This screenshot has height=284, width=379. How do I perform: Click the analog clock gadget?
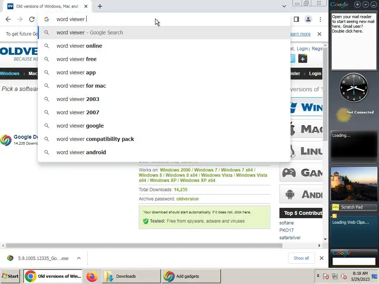(353, 87)
